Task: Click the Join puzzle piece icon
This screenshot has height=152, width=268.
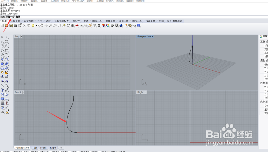Action: coord(2,73)
